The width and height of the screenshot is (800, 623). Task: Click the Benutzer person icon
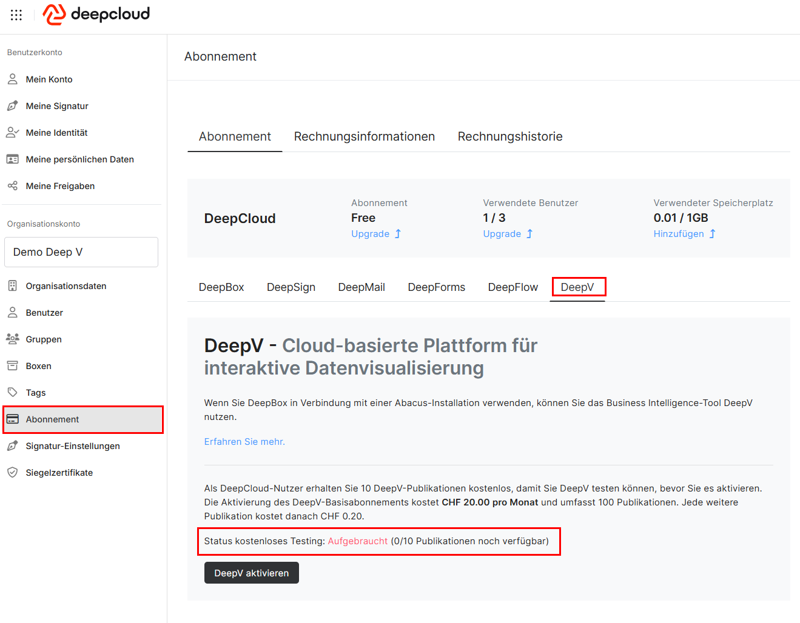[x=12, y=313]
